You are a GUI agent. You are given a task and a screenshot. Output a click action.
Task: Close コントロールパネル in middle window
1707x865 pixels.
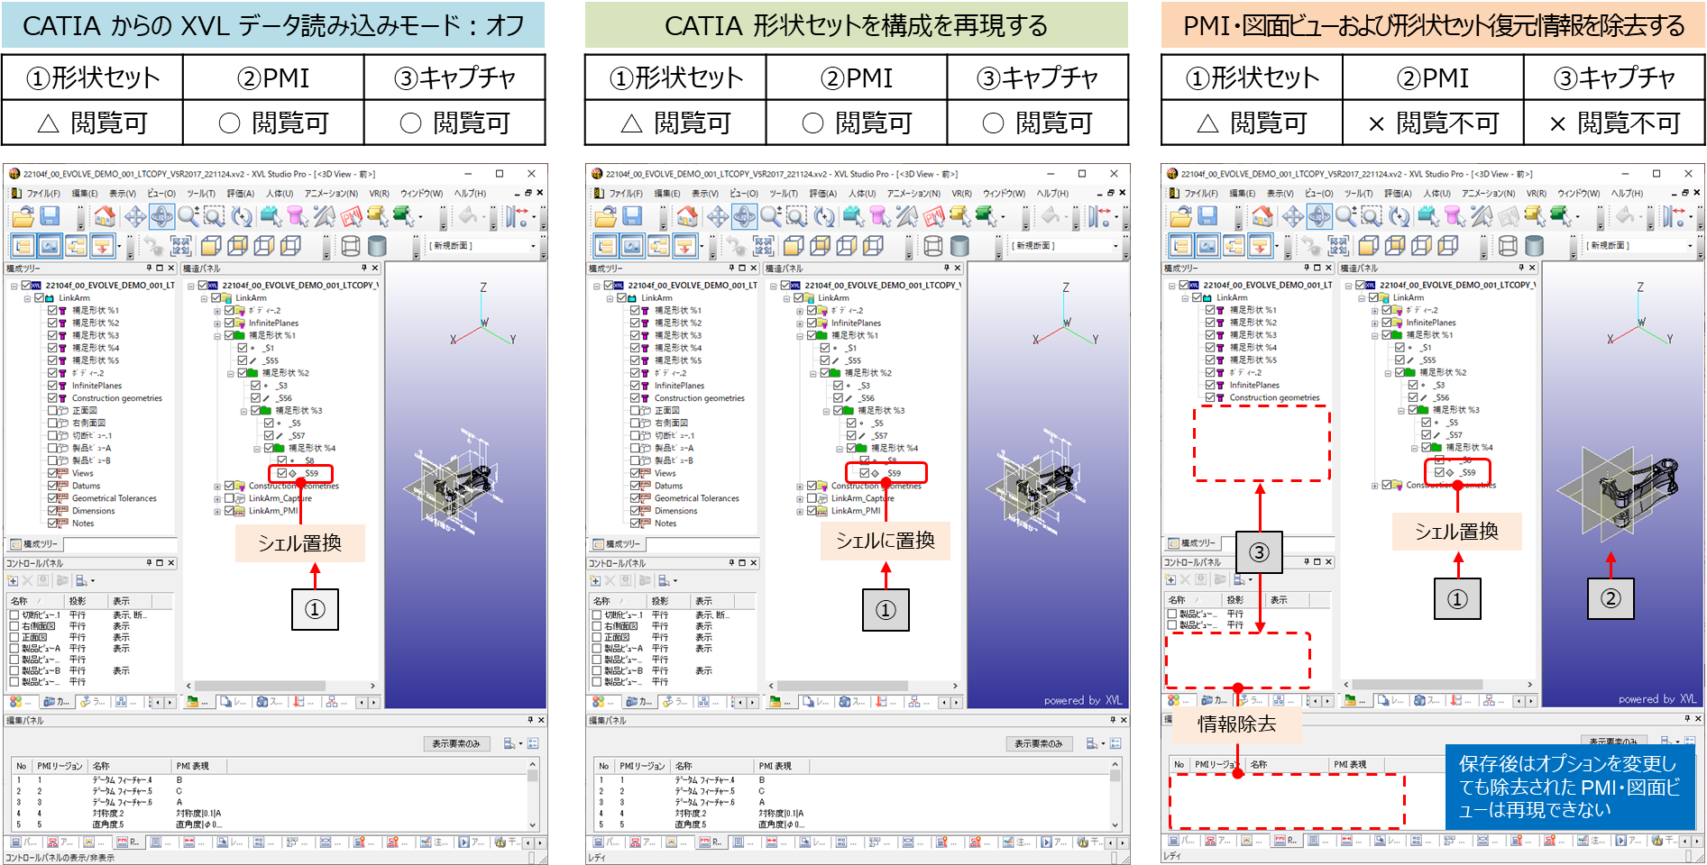[x=754, y=563]
